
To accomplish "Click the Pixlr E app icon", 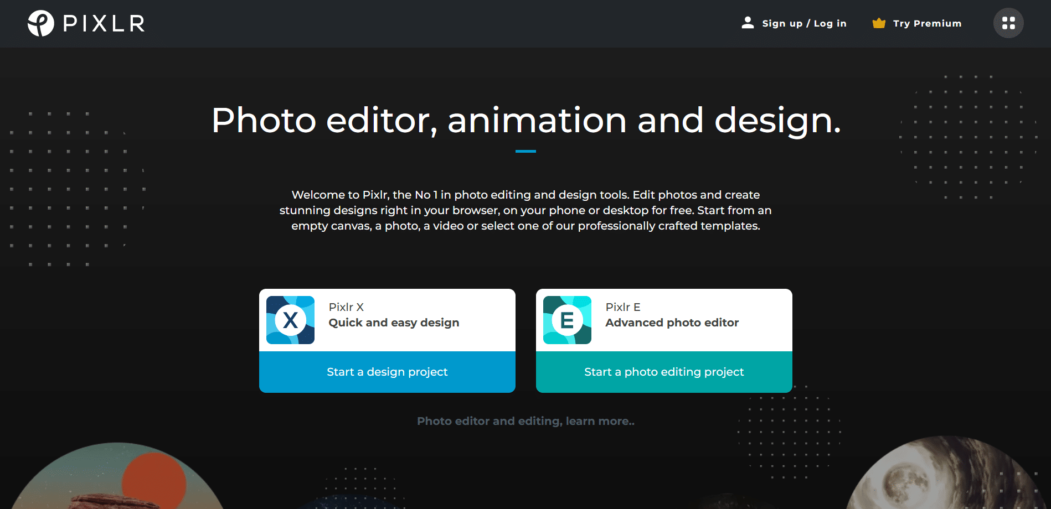I will (x=567, y=320).
